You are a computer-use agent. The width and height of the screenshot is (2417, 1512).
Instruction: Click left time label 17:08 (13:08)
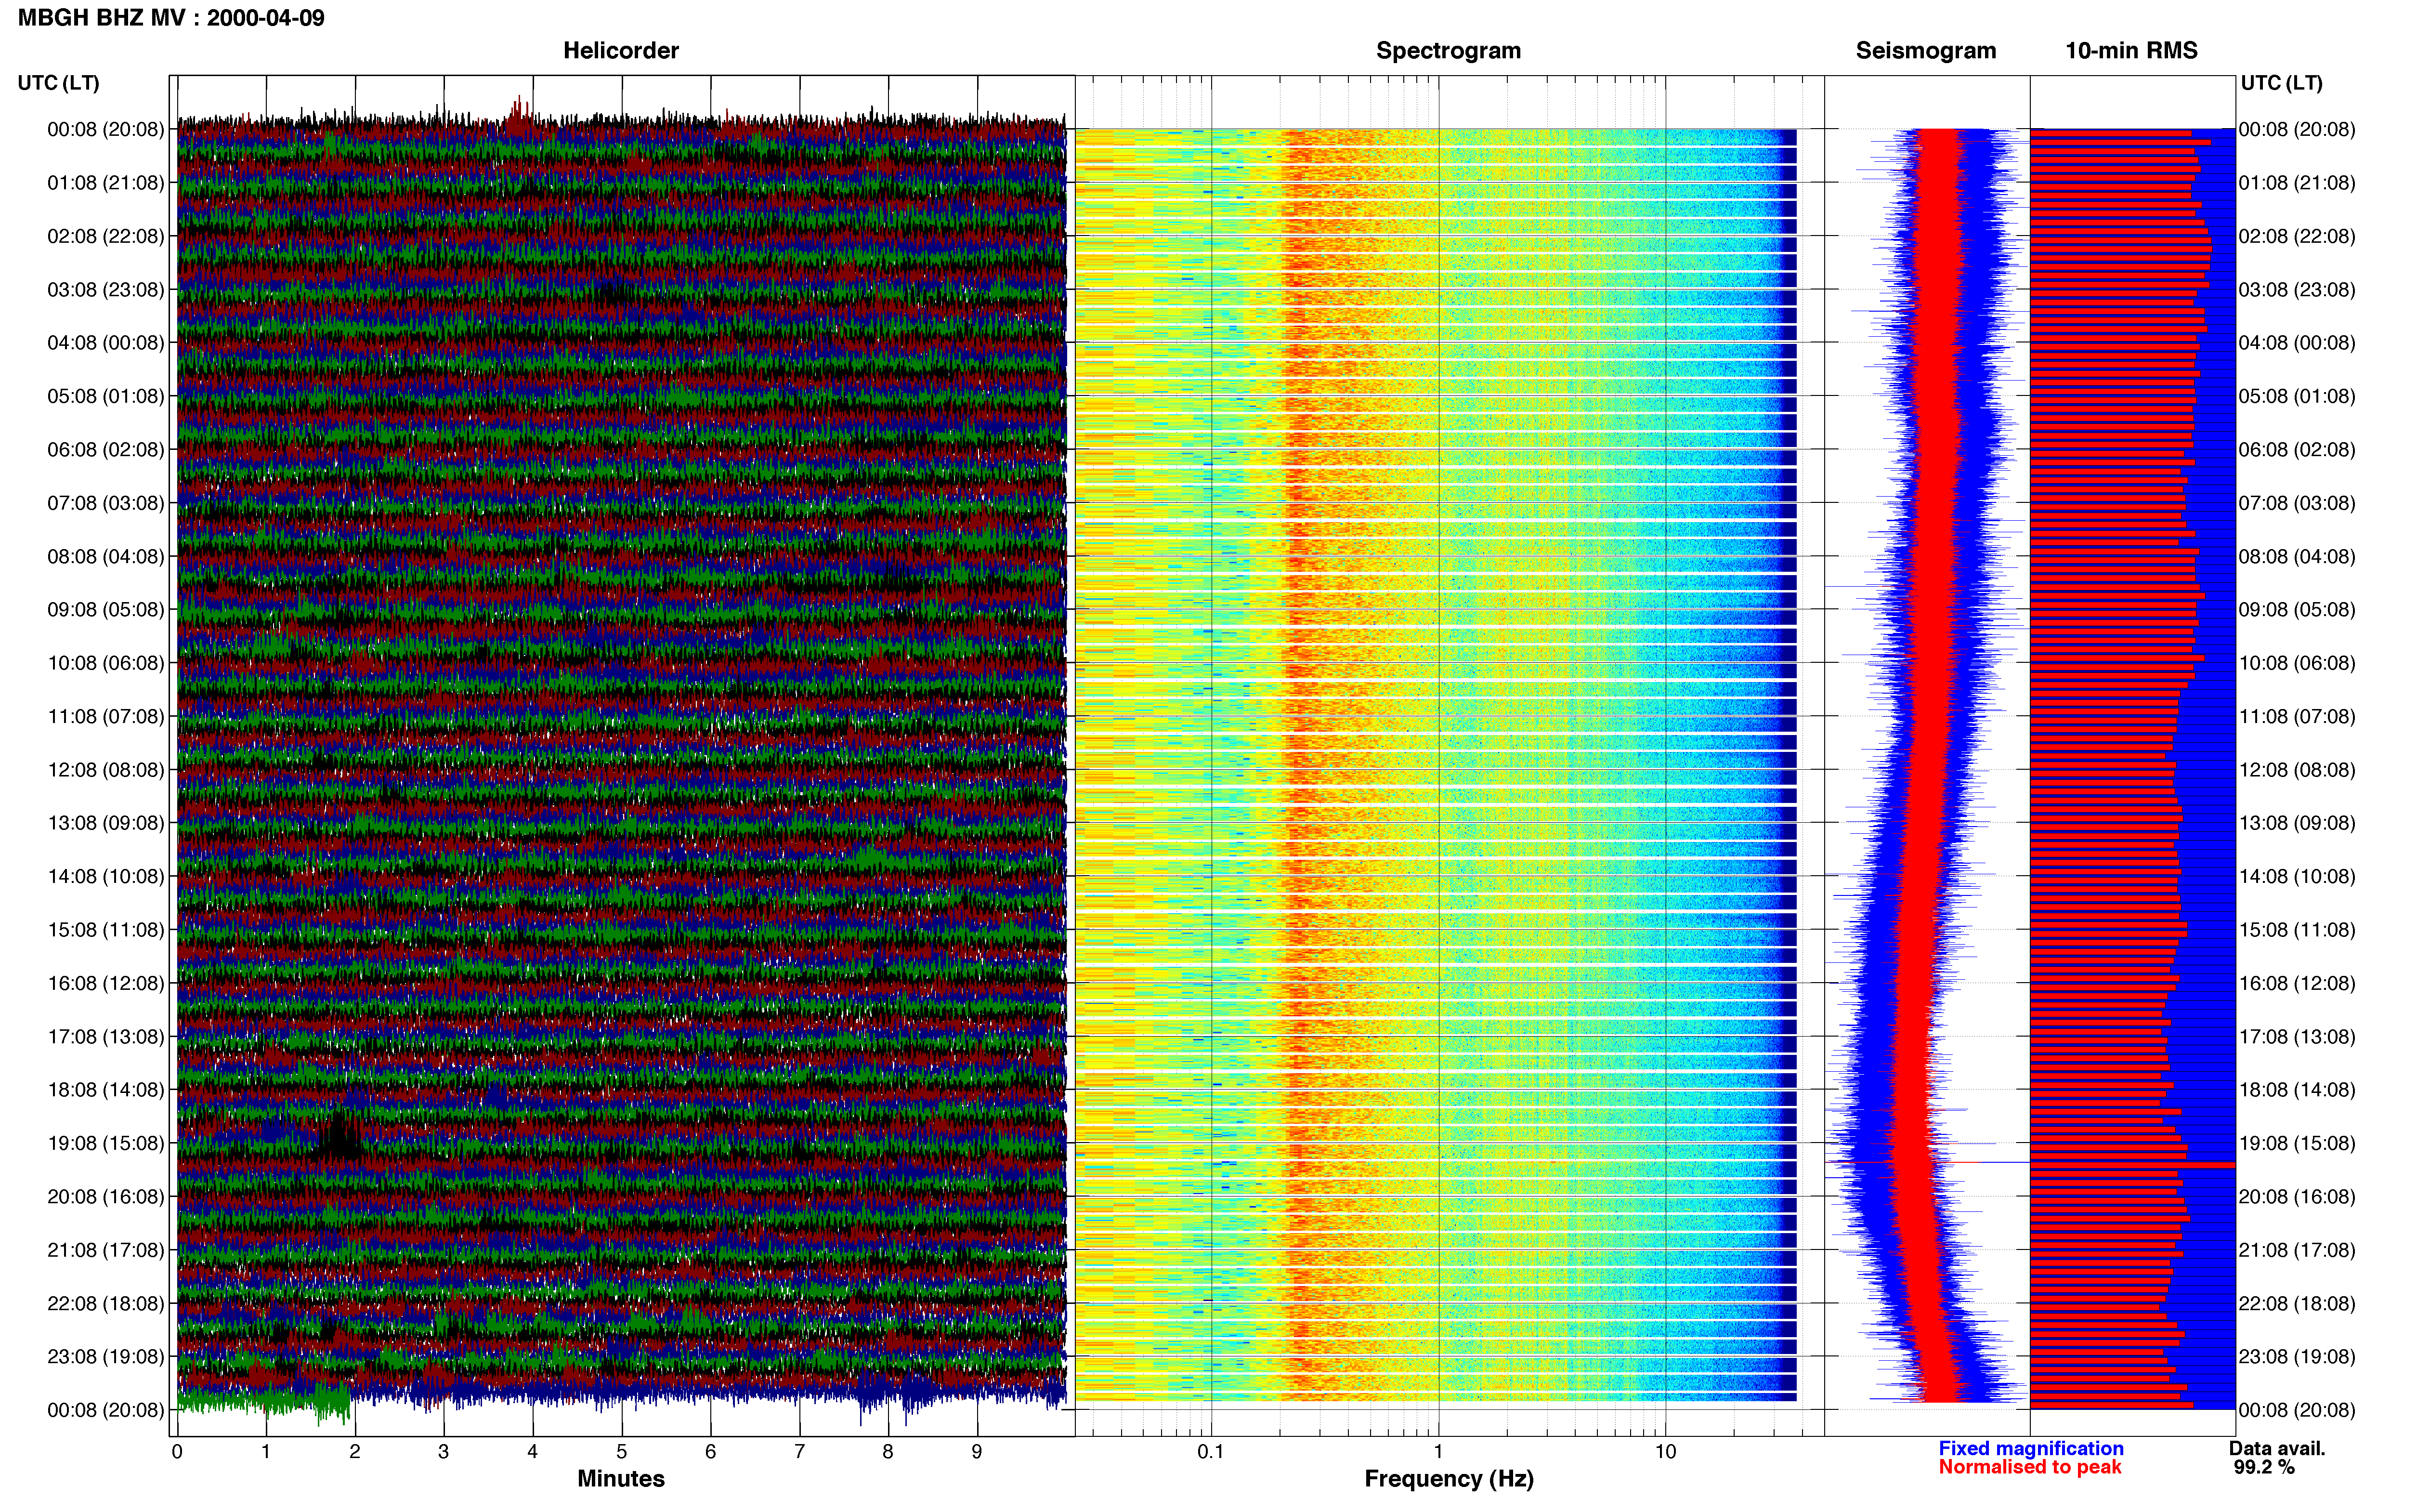(105, 1036)
